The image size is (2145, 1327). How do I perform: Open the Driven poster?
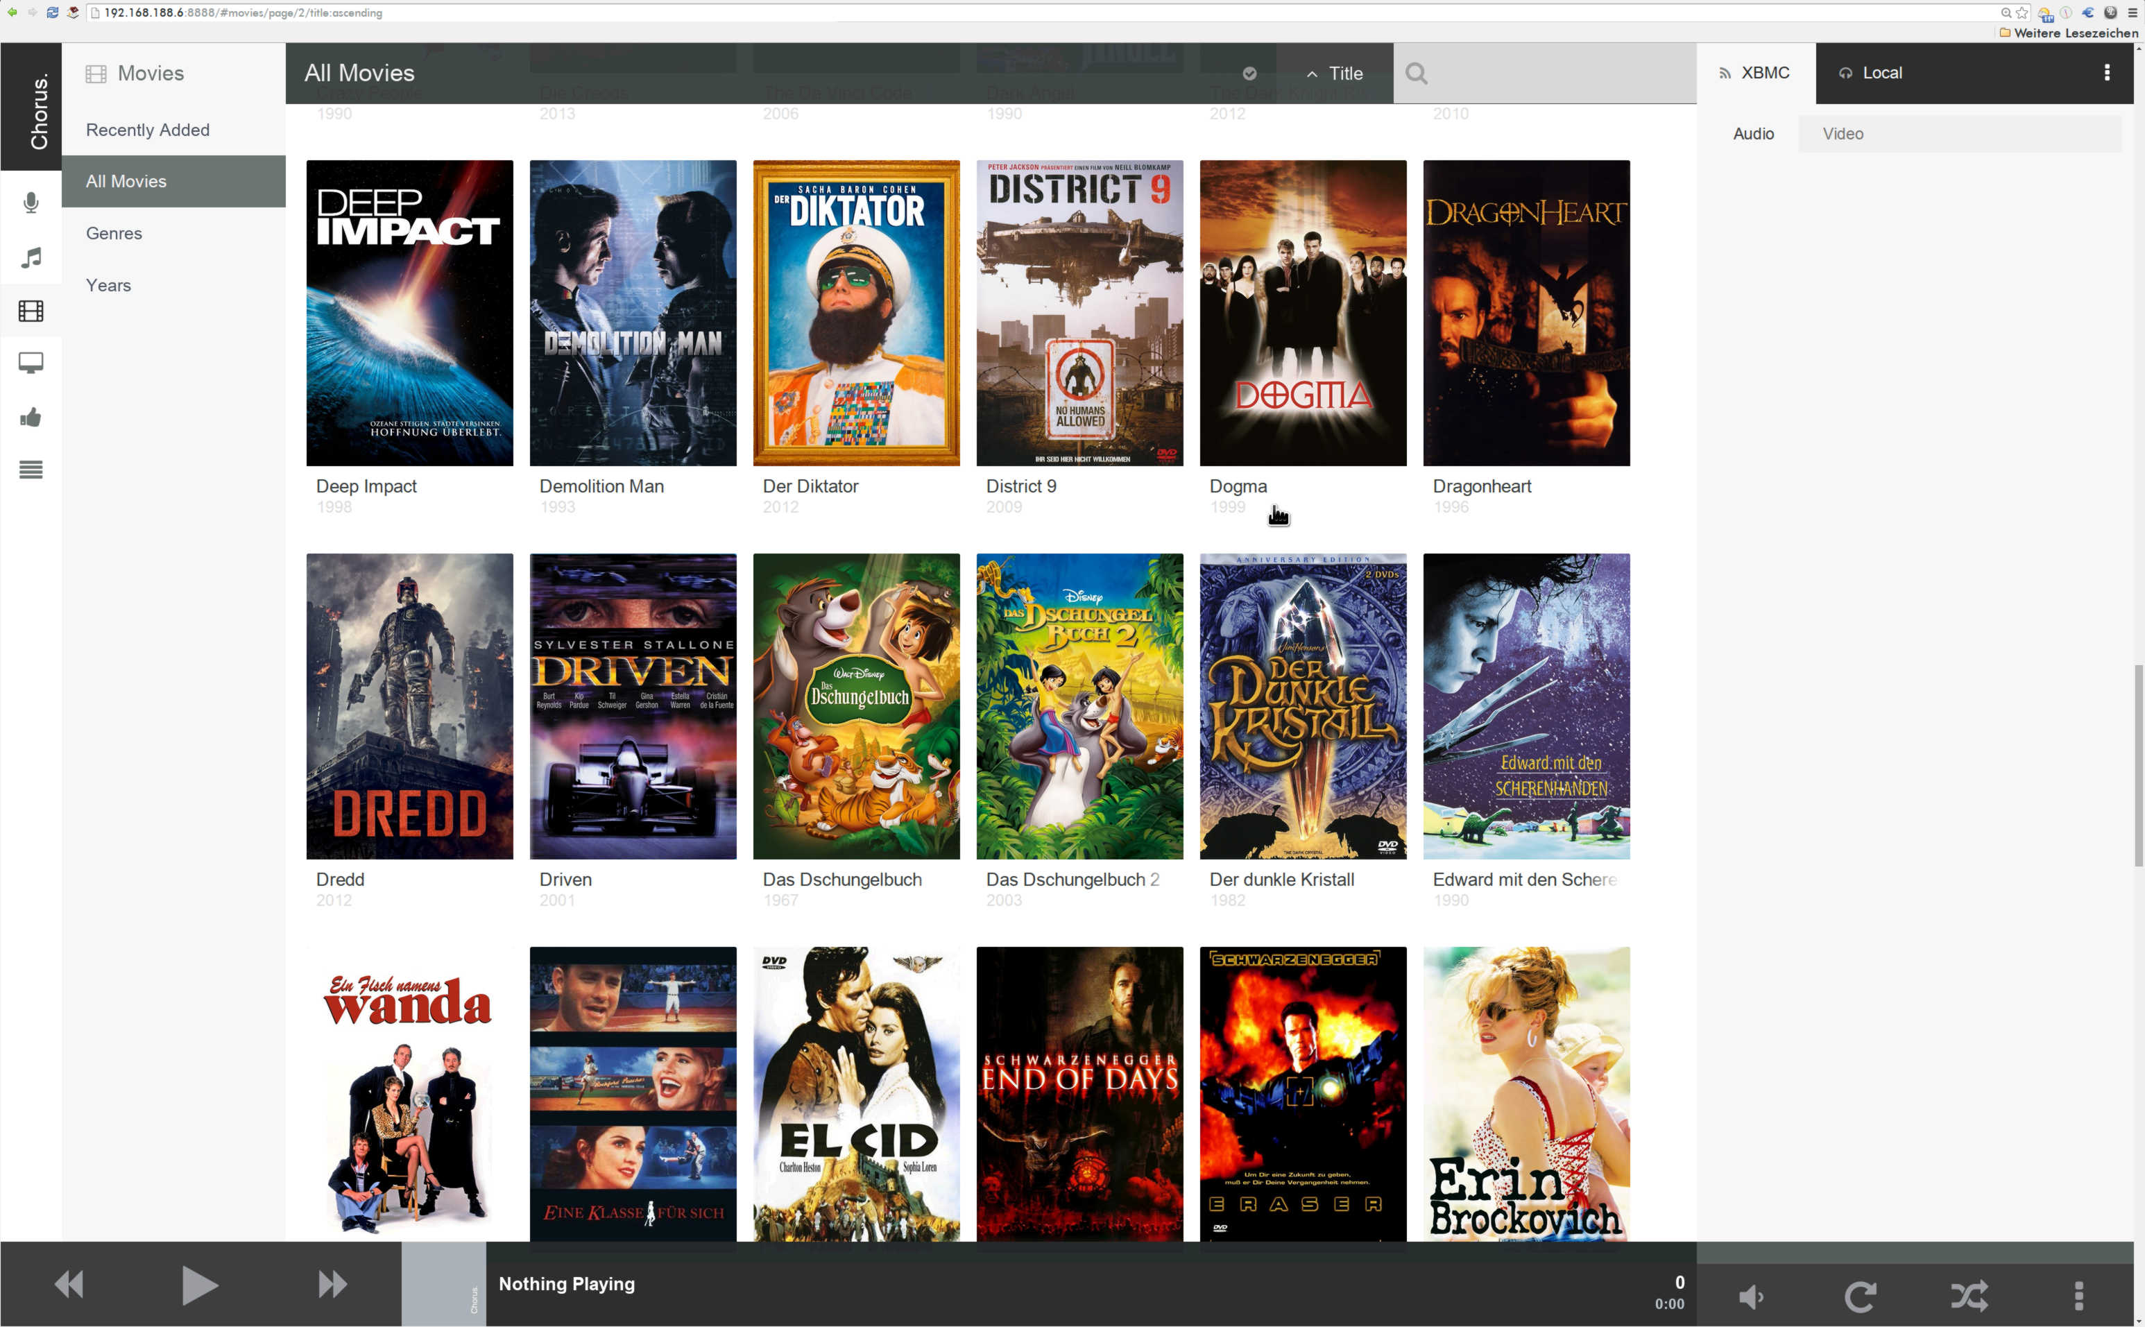[633, 706]
